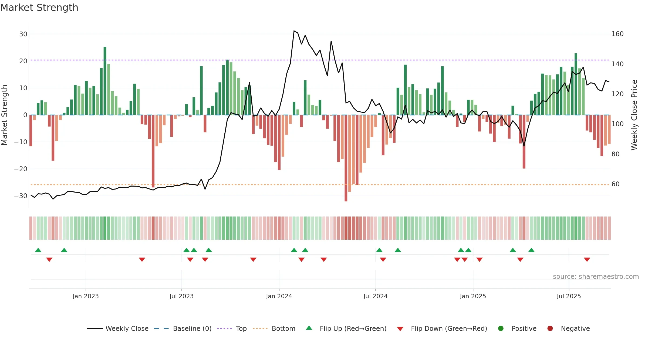Image resolution: width=648 pixels, height=364 pixels.
Task: Click the red Negative circle in legend
Action: pos(550,328)
